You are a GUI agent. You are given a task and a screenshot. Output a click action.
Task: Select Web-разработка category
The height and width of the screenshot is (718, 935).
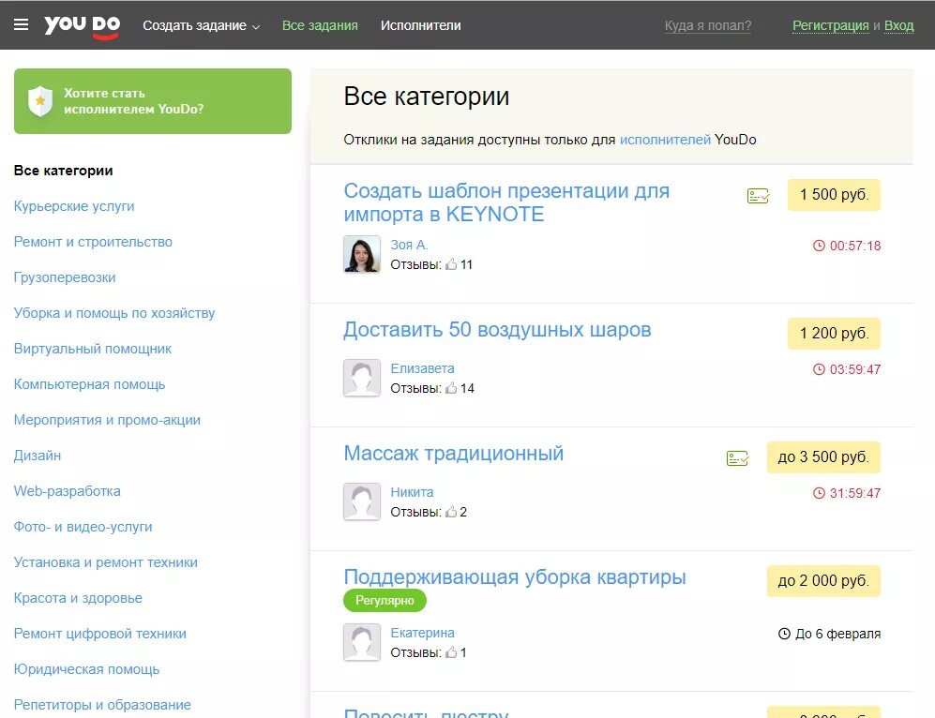pyautogui.click(x=67, y=491)
